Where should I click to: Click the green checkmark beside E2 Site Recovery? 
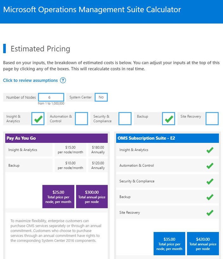coord(210,213)
